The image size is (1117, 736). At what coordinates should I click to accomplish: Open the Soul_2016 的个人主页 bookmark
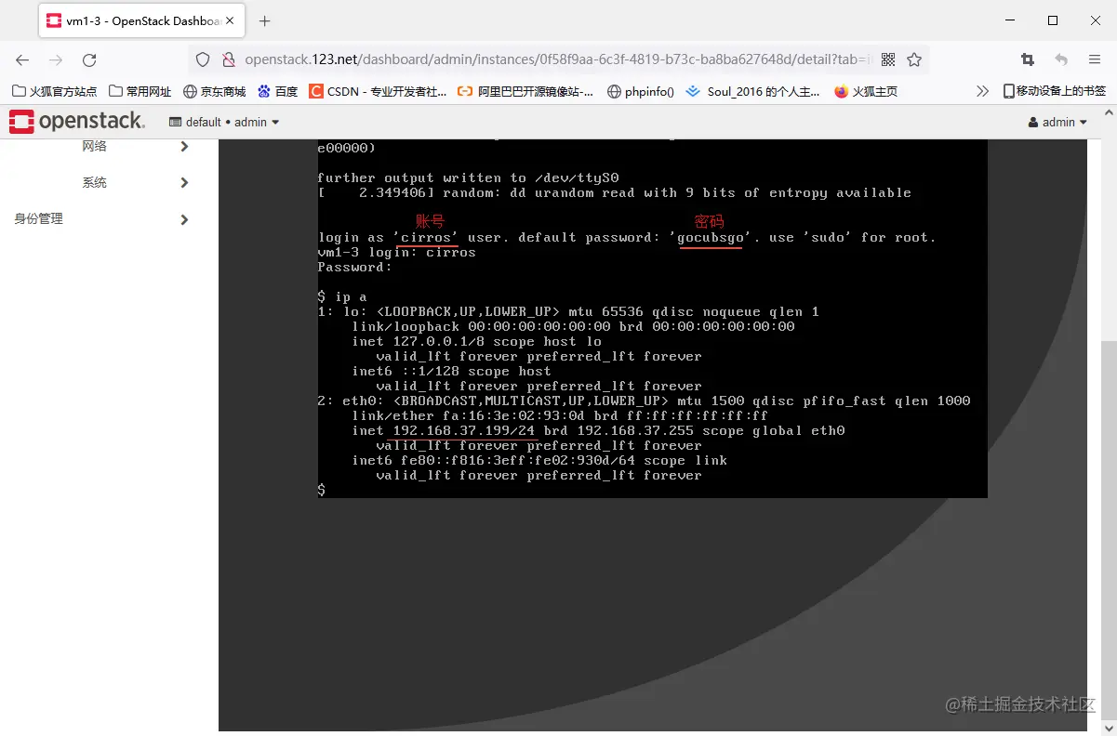pos(753,91)
